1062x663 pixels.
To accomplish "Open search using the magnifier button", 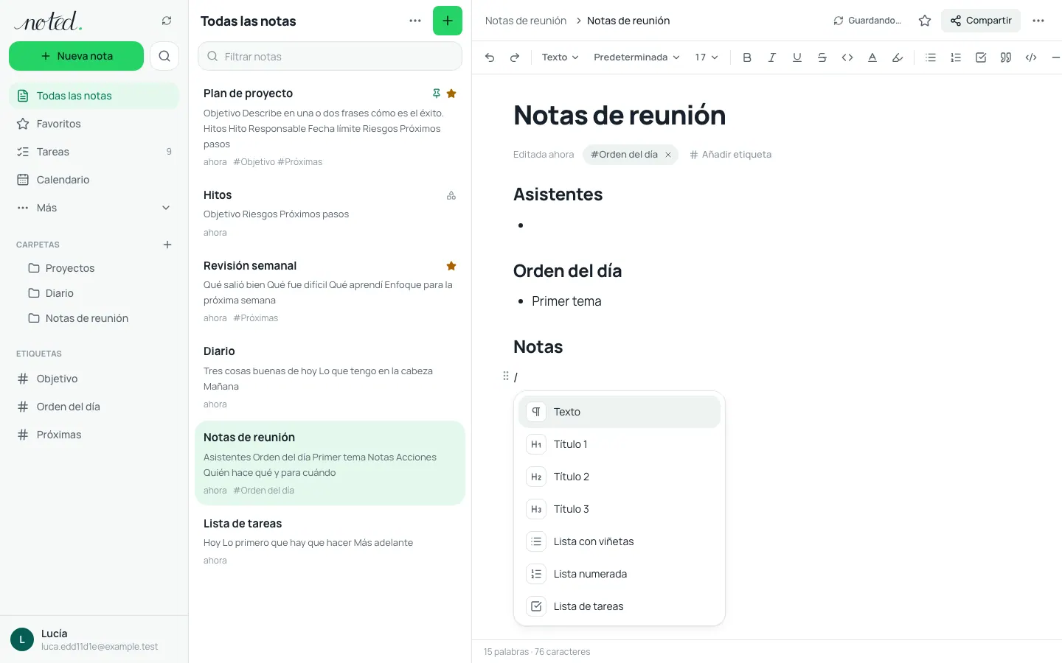I will point(164,56).
